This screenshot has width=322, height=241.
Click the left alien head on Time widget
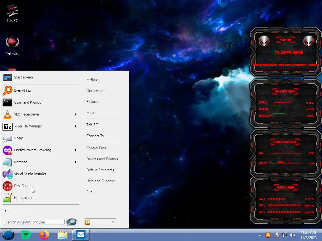point(264,41)
